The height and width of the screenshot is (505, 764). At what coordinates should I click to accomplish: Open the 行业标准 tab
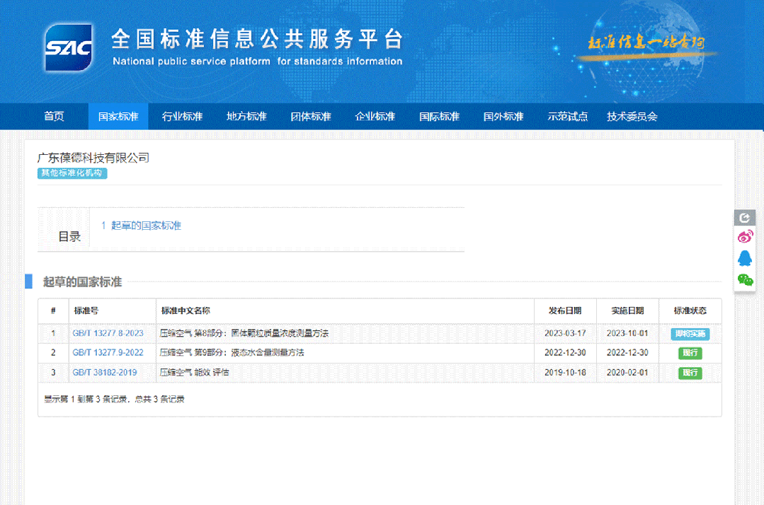pos(182,117)
